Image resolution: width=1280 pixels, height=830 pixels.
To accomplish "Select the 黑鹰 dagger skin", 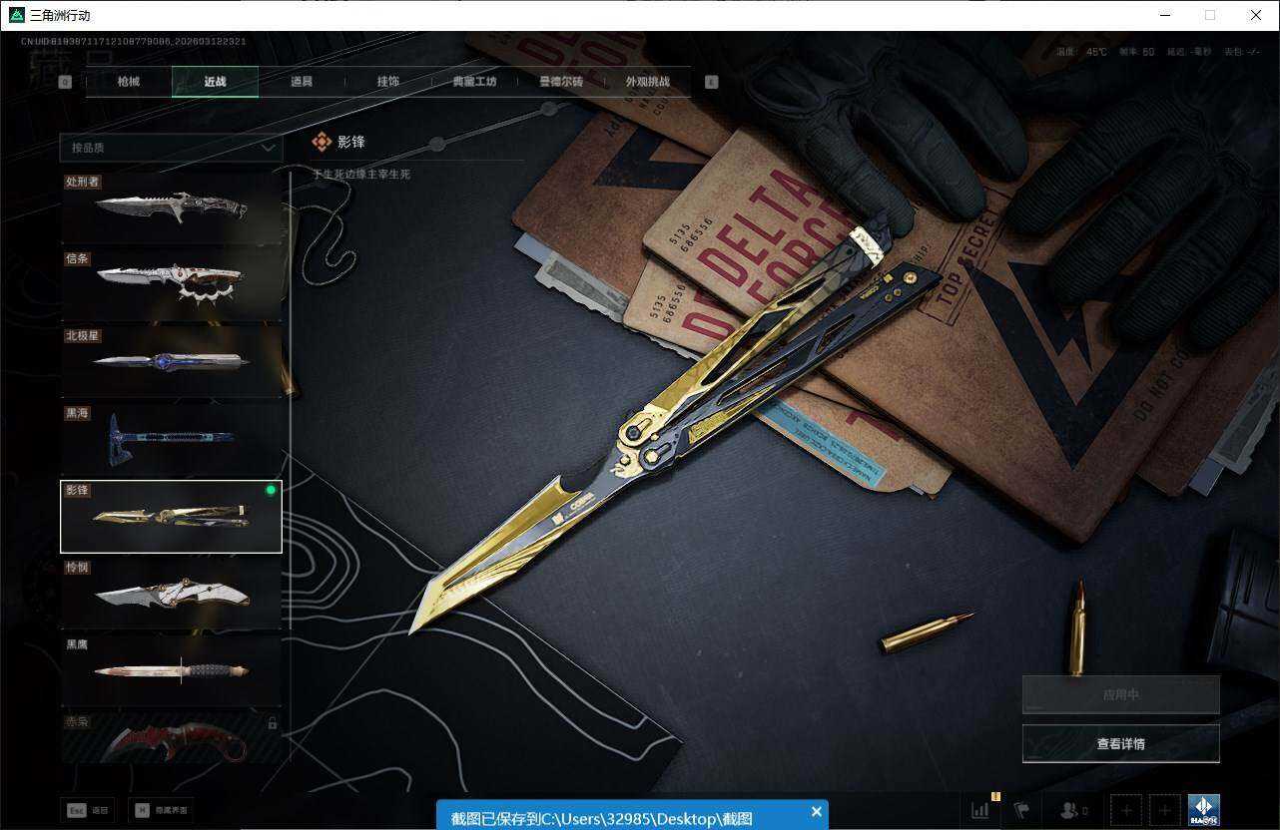I will [x=171, y=670].
